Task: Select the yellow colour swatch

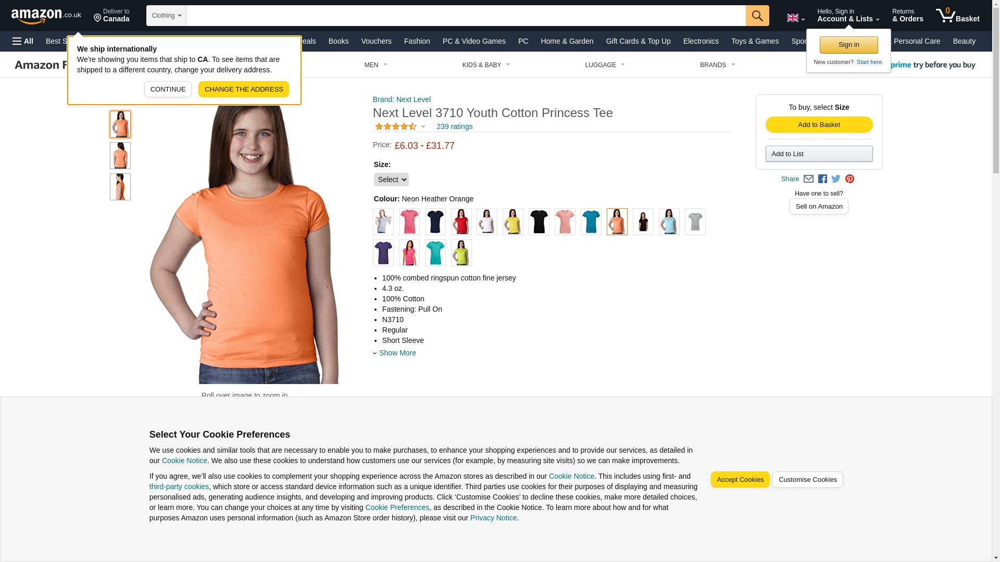Action: pyautogui.click(x=513, y=222)
